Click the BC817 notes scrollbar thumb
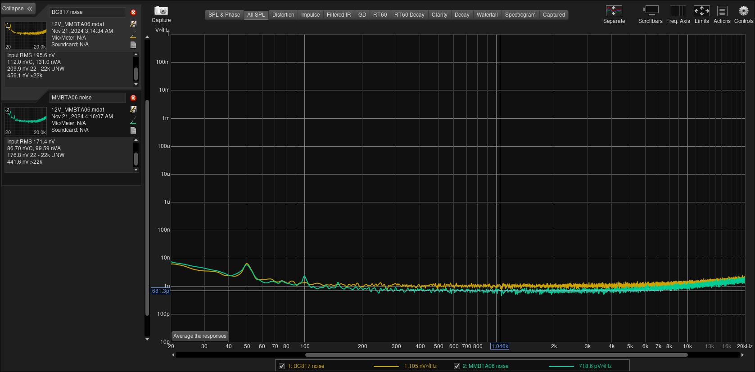Screen dimensions: 755x372 tap(136, 74)
